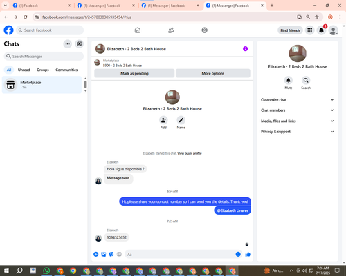Open the Friends icon in top navigation

171,30
